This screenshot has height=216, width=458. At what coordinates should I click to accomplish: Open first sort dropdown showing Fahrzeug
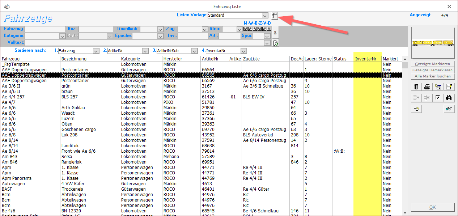[96, 51]
